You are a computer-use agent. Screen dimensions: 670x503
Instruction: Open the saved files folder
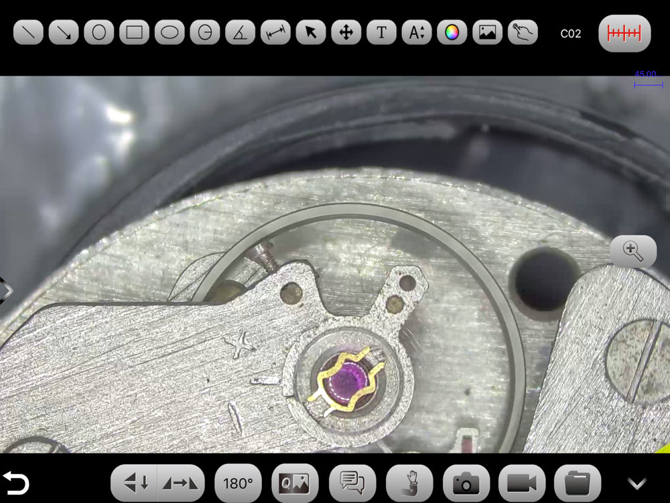(578, 484)
